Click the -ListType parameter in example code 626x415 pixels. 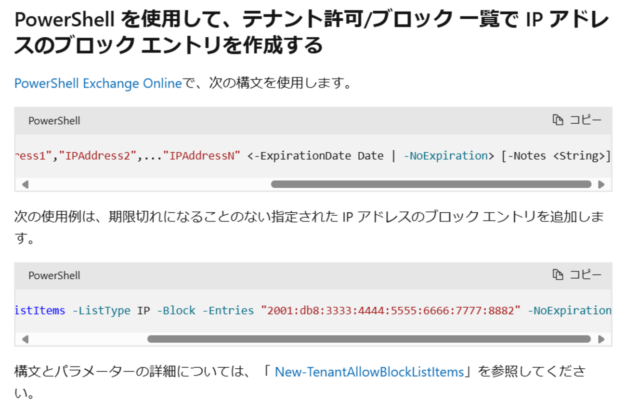click(101, 311)
